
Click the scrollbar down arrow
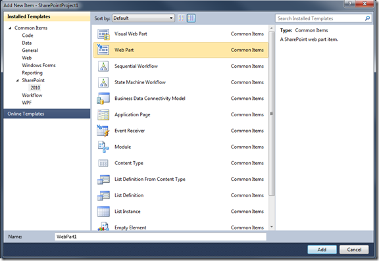coord(272,227)
